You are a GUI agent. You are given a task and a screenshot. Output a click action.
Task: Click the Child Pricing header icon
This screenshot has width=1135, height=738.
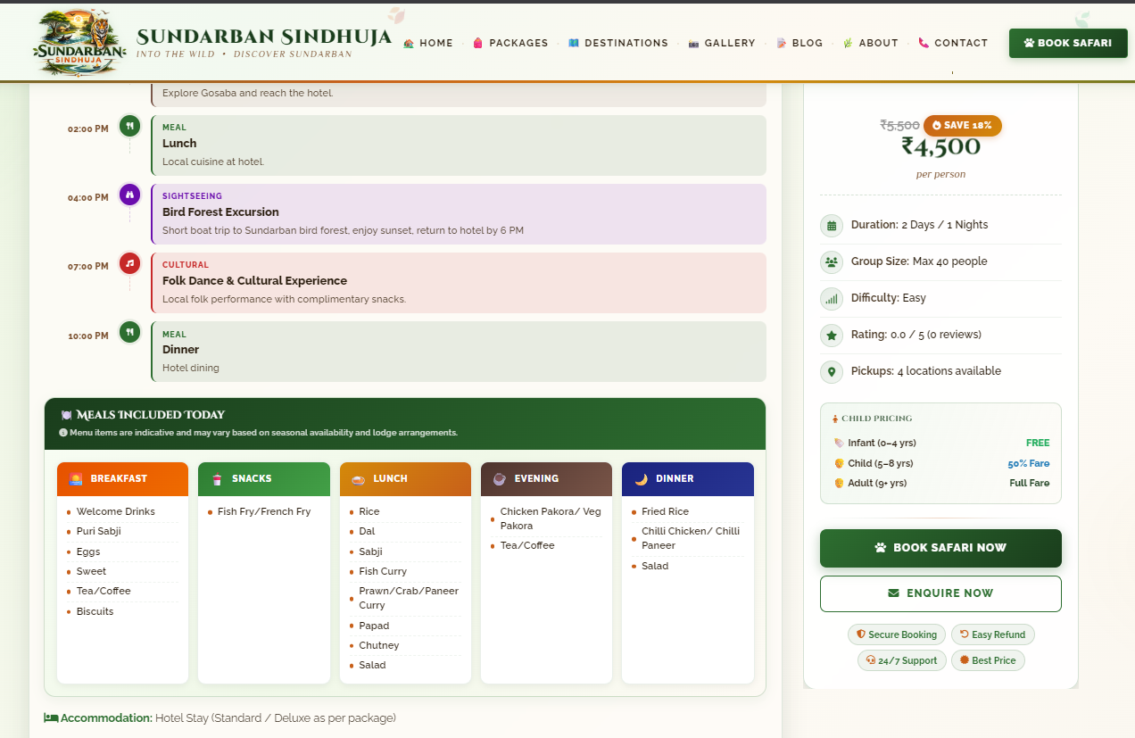tap(835, 419)
